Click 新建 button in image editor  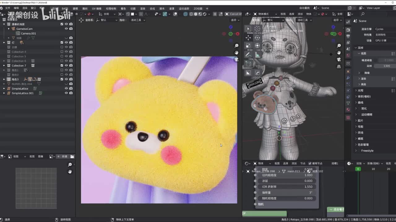(62, 157)
